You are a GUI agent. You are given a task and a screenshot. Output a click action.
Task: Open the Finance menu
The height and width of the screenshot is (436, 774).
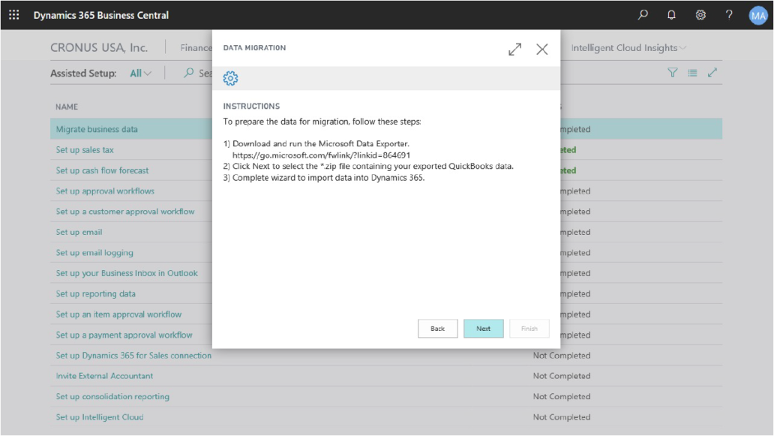pos(196,47)
